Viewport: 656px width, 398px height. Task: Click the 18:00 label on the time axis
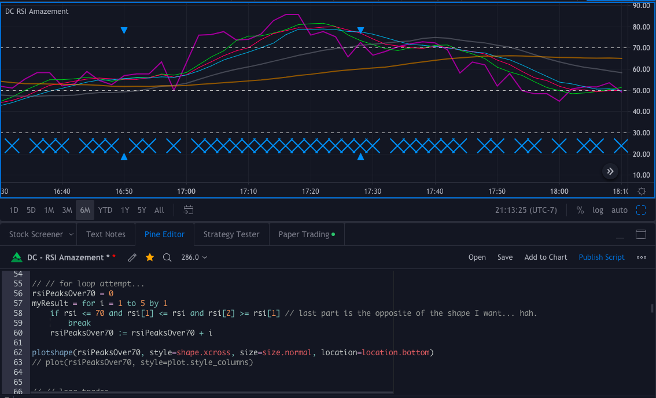point(559,191)
